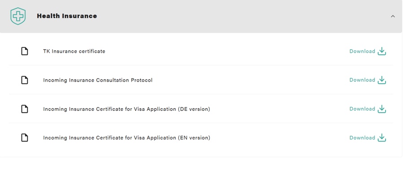
Task: Click document icon beside DE version certificate
Action: tap(25, 109)
